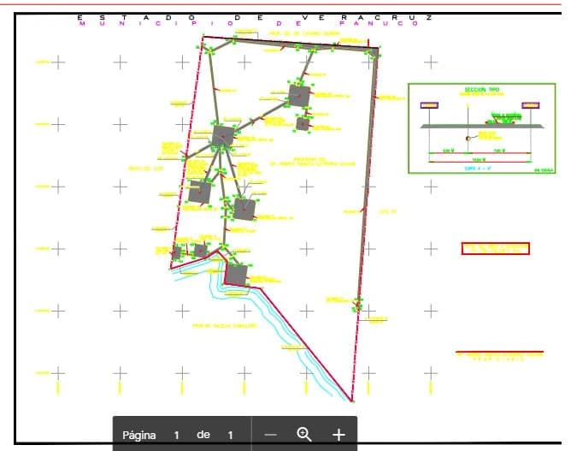
Task: Click the red underlined note at bottom right
Action: pos(500,353)
